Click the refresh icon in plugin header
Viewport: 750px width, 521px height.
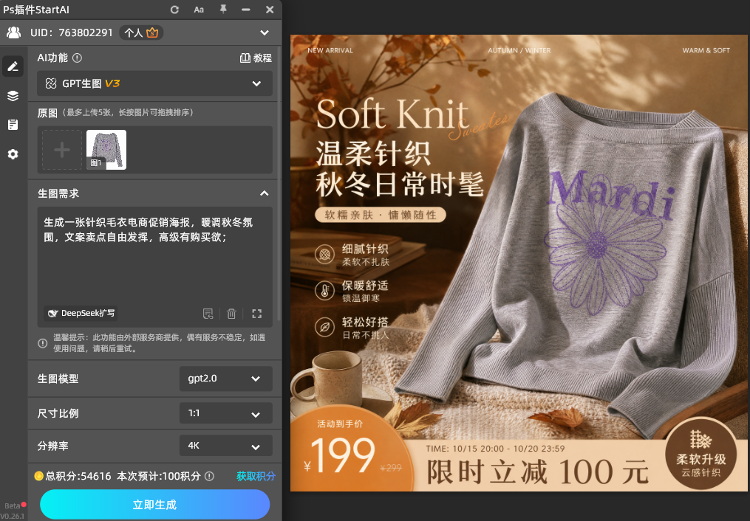(x=174, y=10)
